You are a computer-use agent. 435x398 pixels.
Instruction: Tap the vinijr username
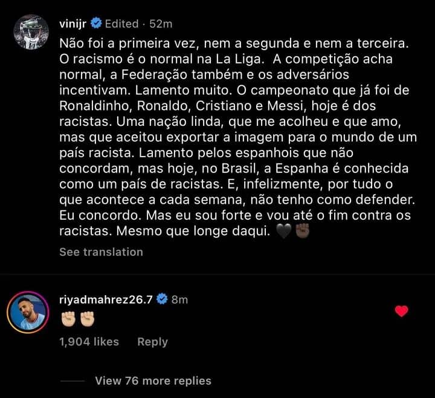[x=74, y=24]
